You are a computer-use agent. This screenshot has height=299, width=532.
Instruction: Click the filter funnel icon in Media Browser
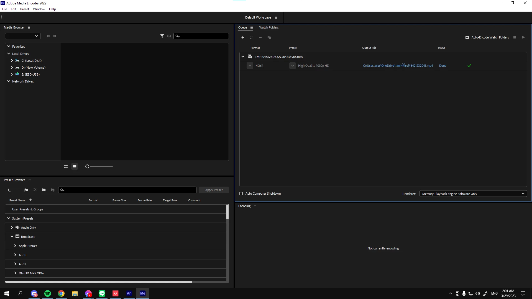162,36
